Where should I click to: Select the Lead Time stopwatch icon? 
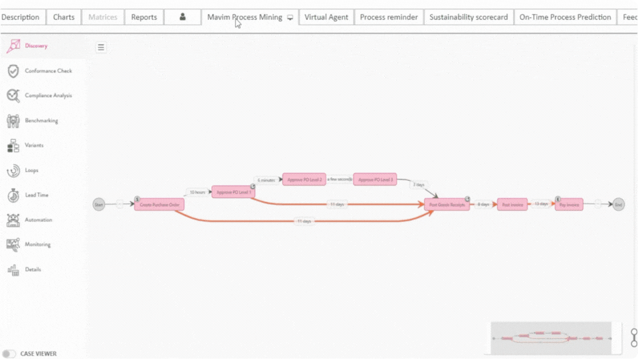pos(13,195)
